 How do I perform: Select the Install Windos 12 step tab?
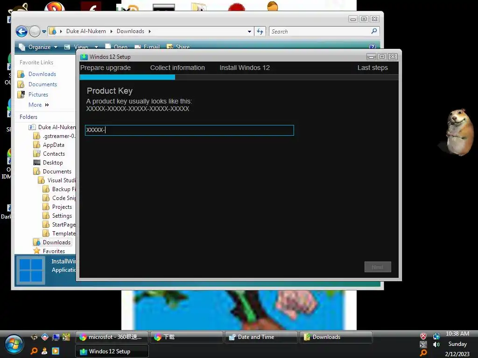click(x=245, y=68)
